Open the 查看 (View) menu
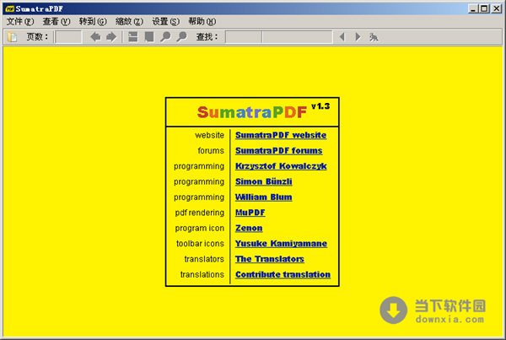This screenshot has height=340, width=506. [x=57, y=21]
